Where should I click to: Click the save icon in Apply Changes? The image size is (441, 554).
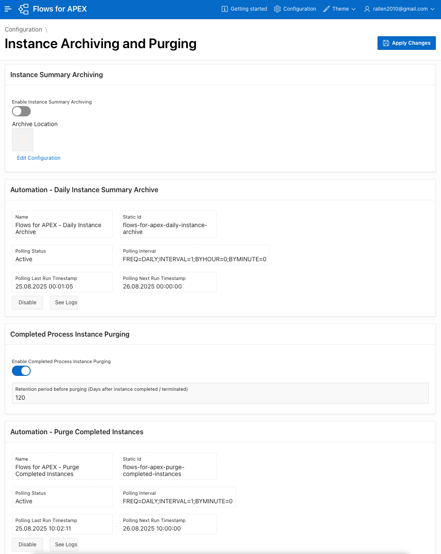[386, 43]
